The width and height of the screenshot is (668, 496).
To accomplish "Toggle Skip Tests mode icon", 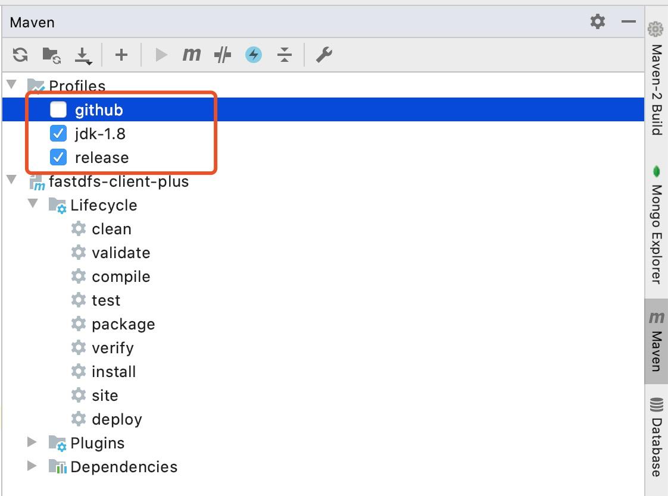I will click(254, 55).
